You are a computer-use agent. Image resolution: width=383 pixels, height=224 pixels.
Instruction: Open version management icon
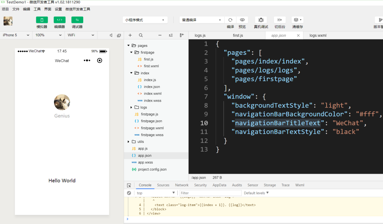(x=380, y=20)
